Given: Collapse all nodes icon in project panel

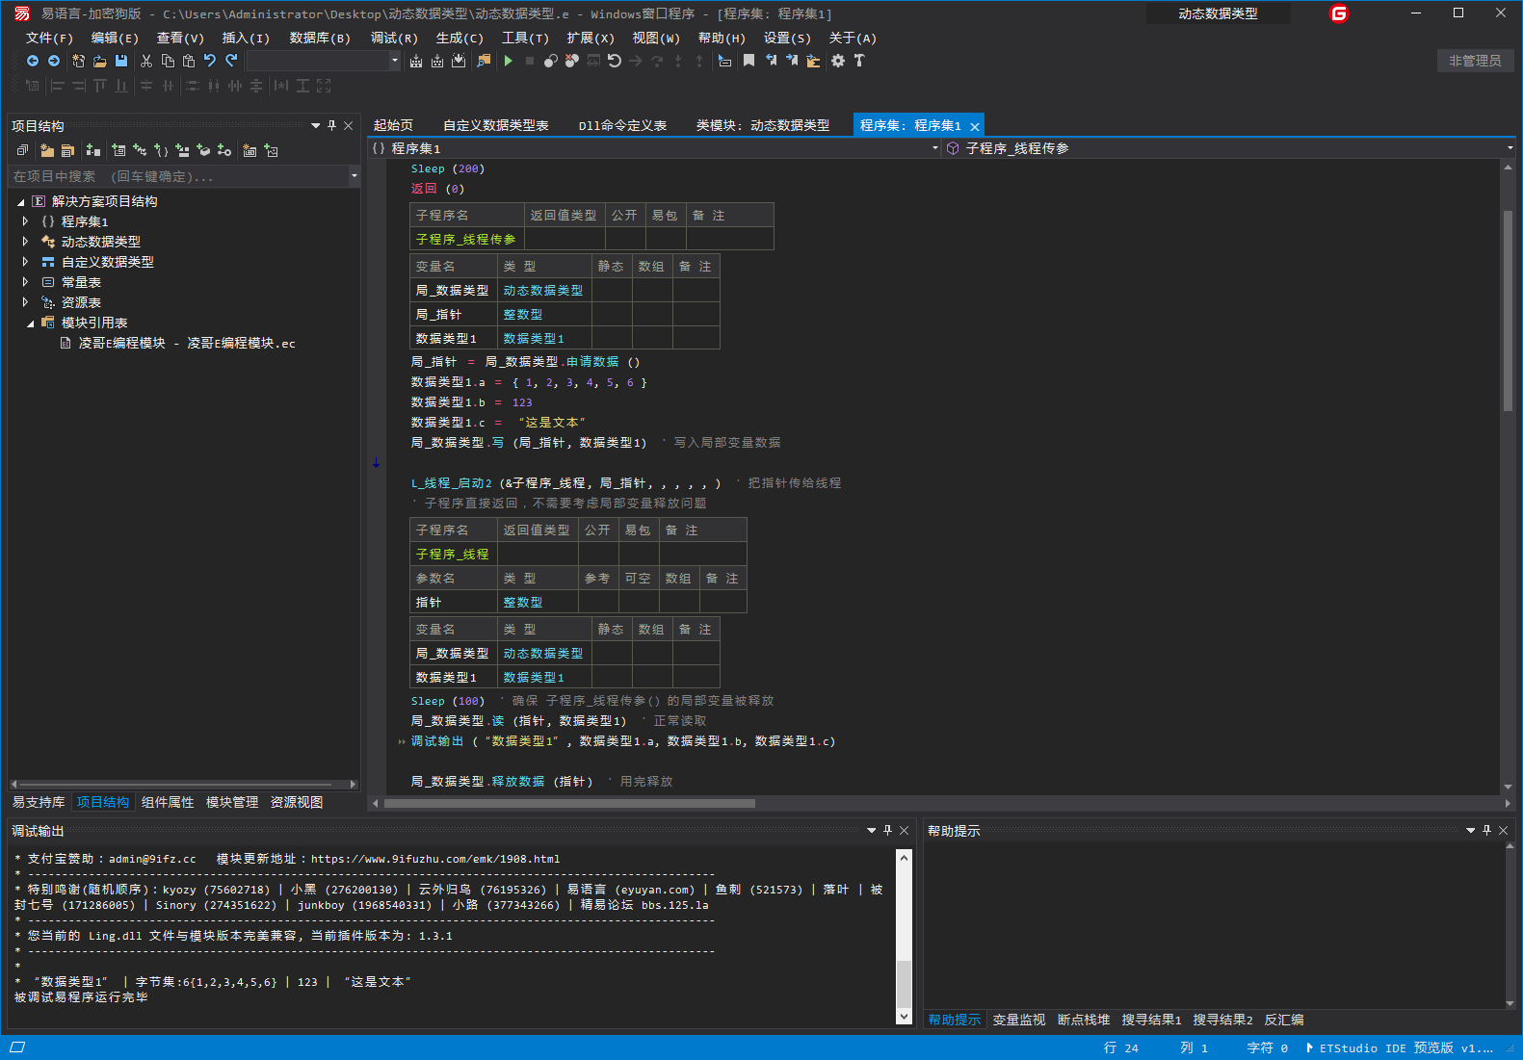Looking at the screenshot, I should point(22,150).
